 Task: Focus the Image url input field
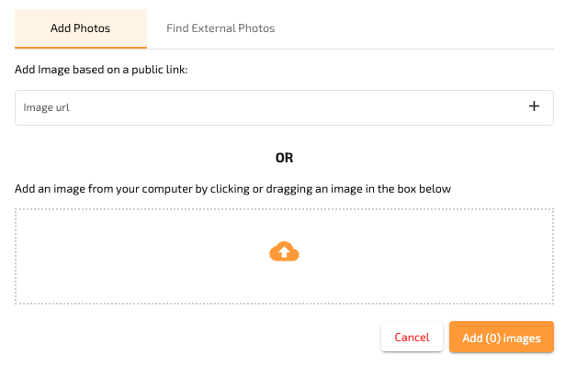pyautogui.click(x=284, y=107)
